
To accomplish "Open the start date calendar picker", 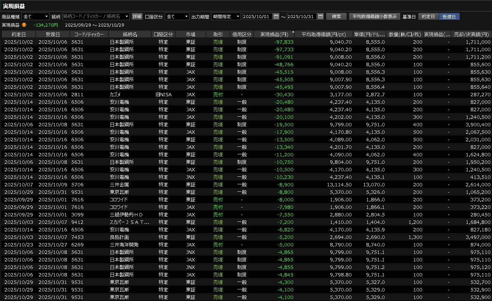I will [x=276, y=16].
